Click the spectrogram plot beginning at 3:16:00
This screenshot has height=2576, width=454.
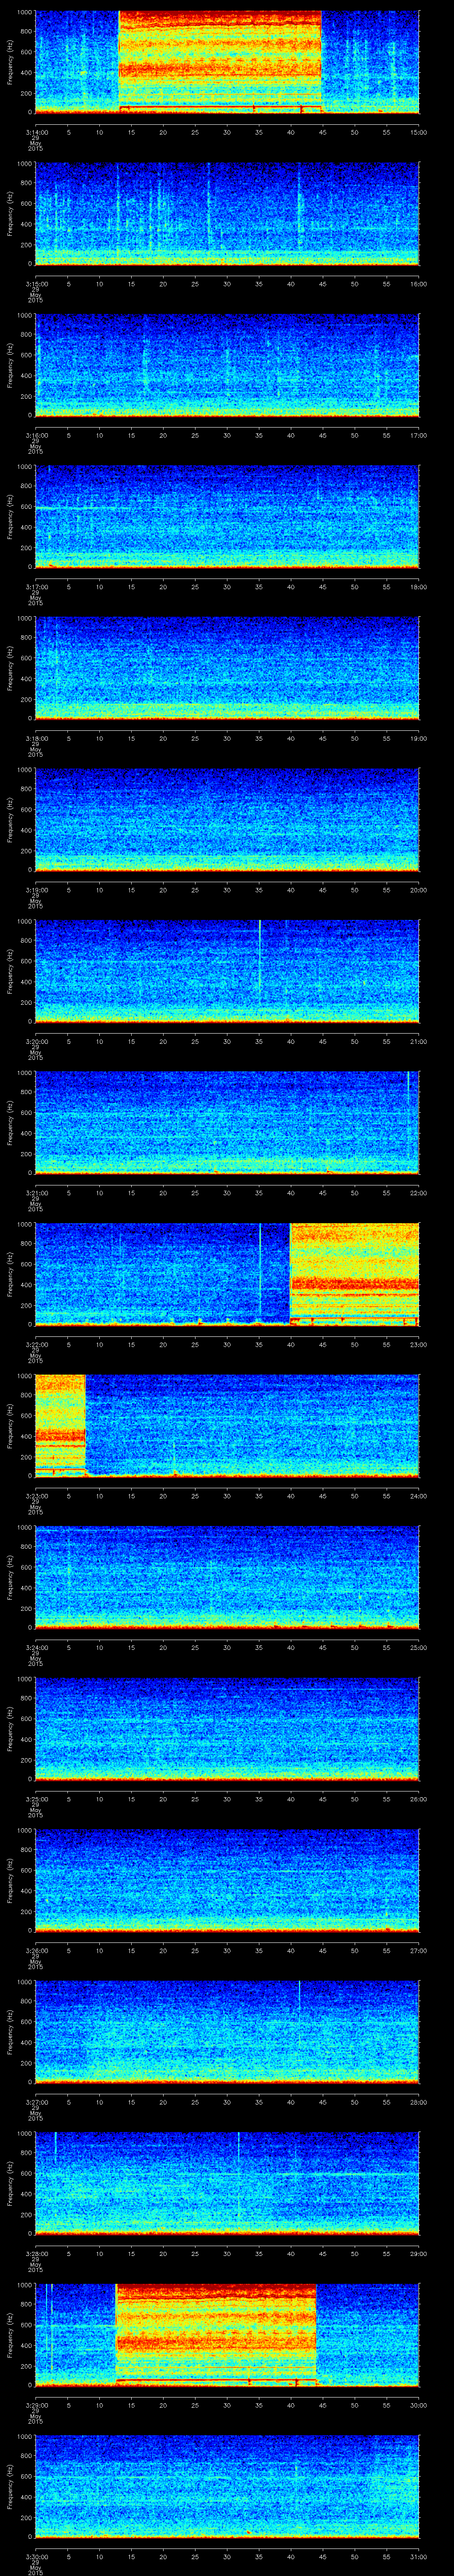pos(227,365)
